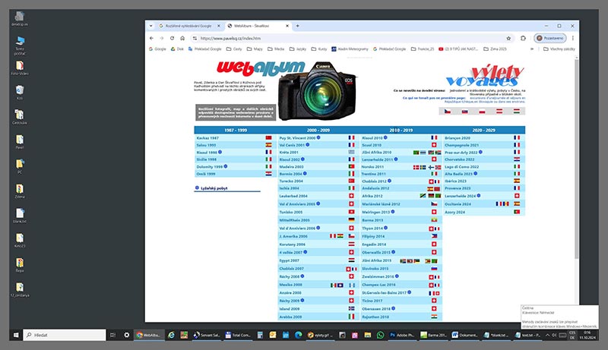Click the page vertical scrollbar
Image resolution: width=608 pixels, height=350 pixels.
point(575,190)
